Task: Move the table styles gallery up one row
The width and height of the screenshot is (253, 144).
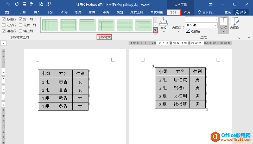Action: 155,20
